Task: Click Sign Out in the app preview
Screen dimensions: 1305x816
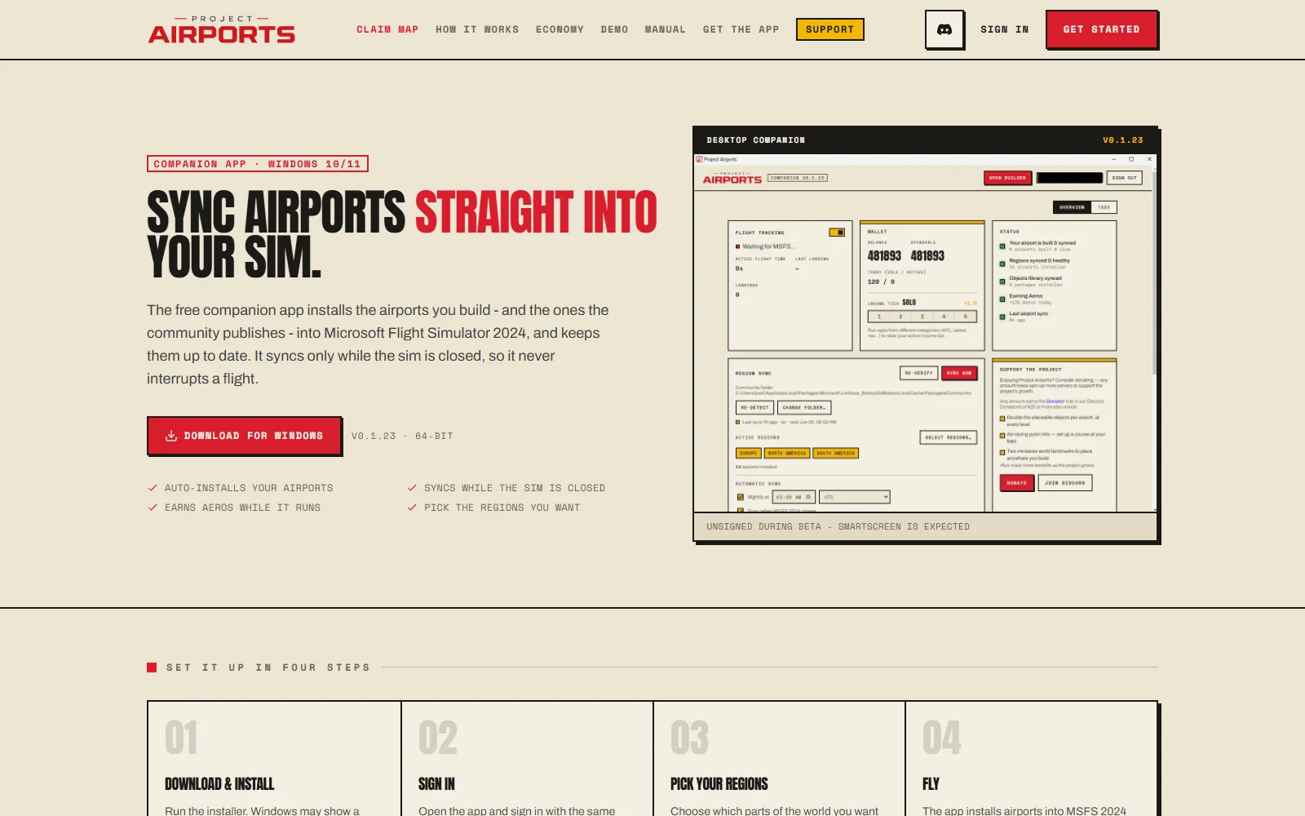Action: pyautogui.click(x=1124, y=178)
